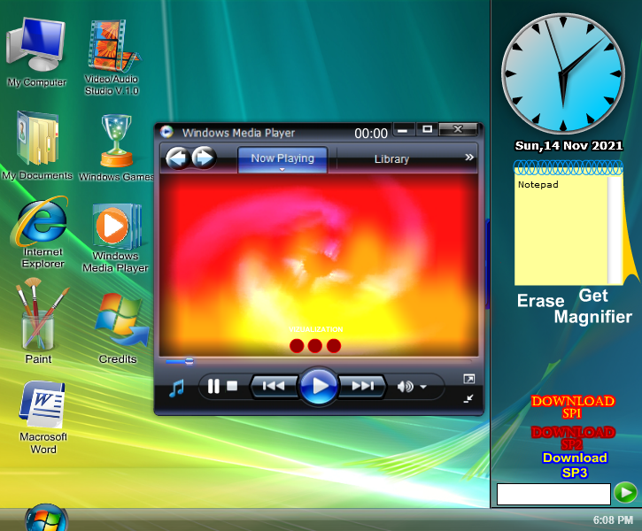Viewport: 642px width, 531px height.
Task: Switch to compact mode arrow icon
Action: tap(468, 398)
